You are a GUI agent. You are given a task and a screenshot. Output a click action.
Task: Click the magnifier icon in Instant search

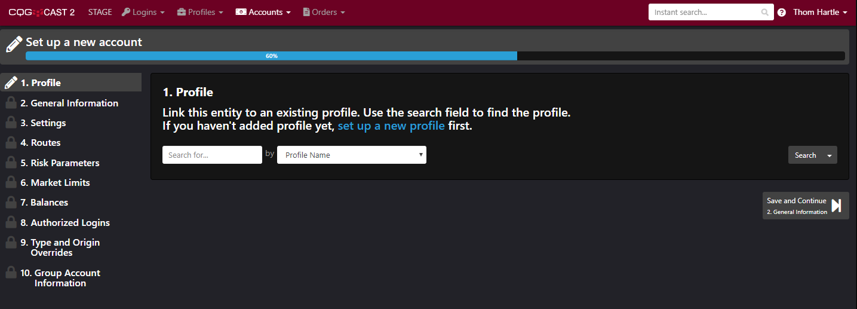point(765,13)
